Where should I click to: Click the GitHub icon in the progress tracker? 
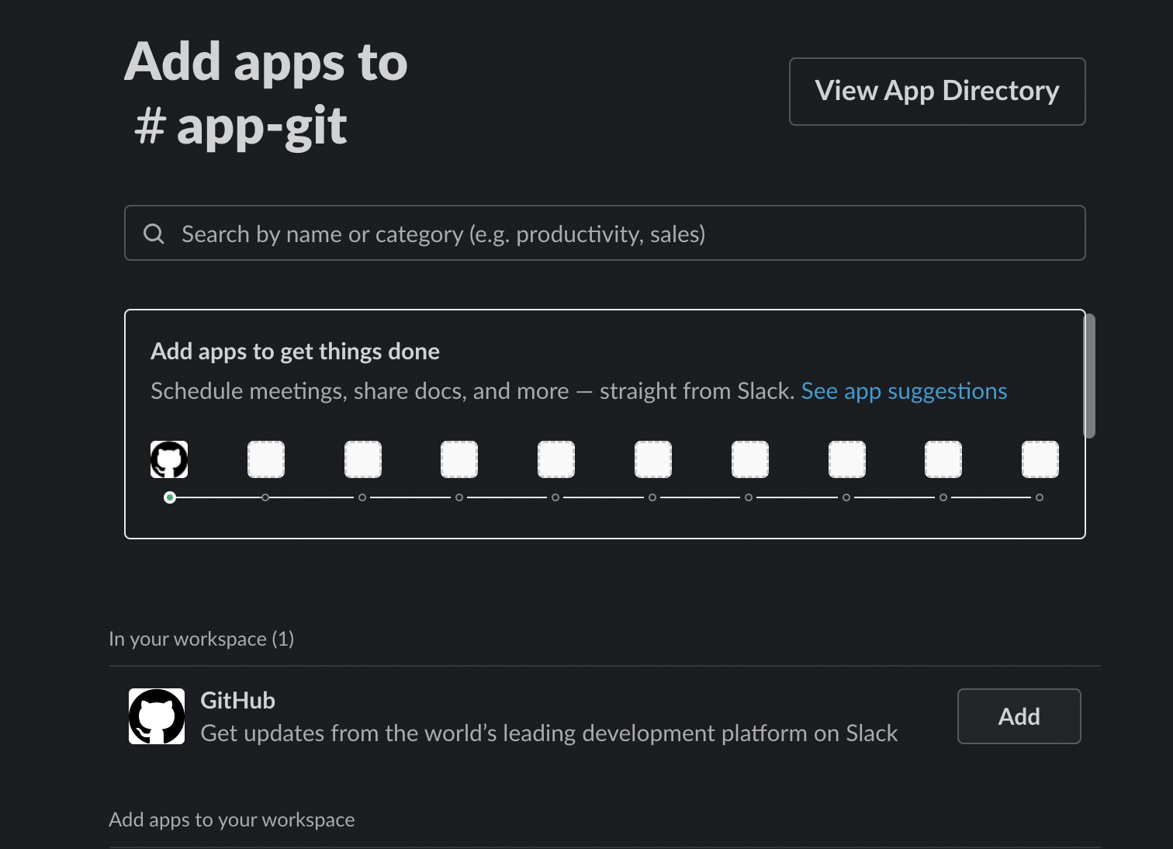tap(169, 459)
